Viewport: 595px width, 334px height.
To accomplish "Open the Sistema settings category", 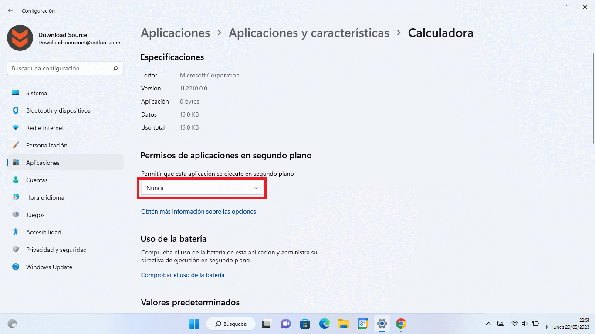I will click(x=65, y=93).
